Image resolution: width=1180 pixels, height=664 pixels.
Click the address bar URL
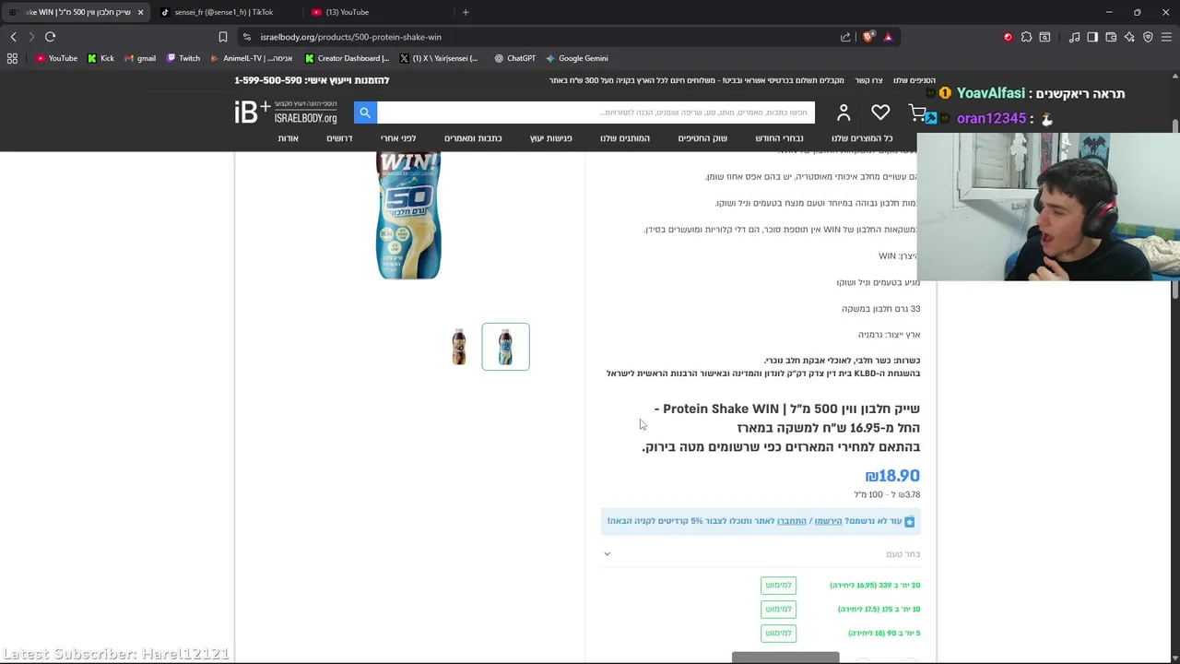pos(350,37)
